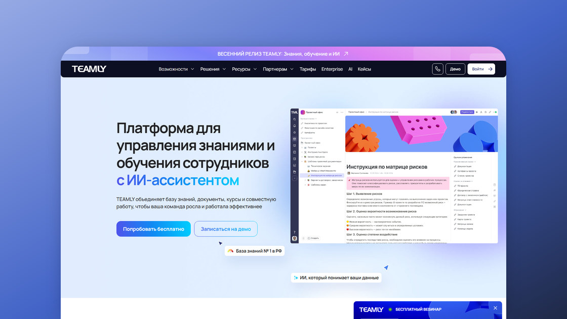
Task: Open the Артефакты проекта side link
Action: [466, 171]
